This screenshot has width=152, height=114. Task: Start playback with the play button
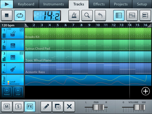(x=7, y=4)
